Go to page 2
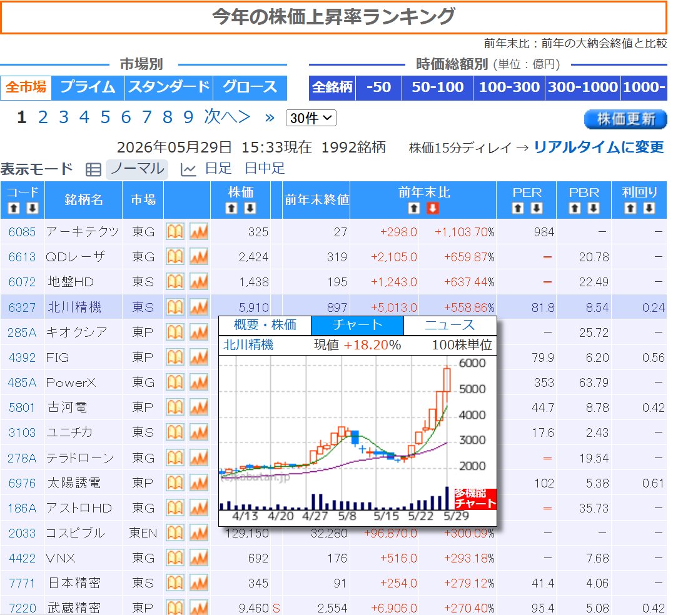Image resolution: width=688 pixels, height=615 pixels. tap(43, 117)
